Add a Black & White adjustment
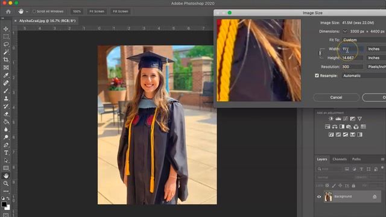This screenshot has width=386, height=217. tap(342, 127)
